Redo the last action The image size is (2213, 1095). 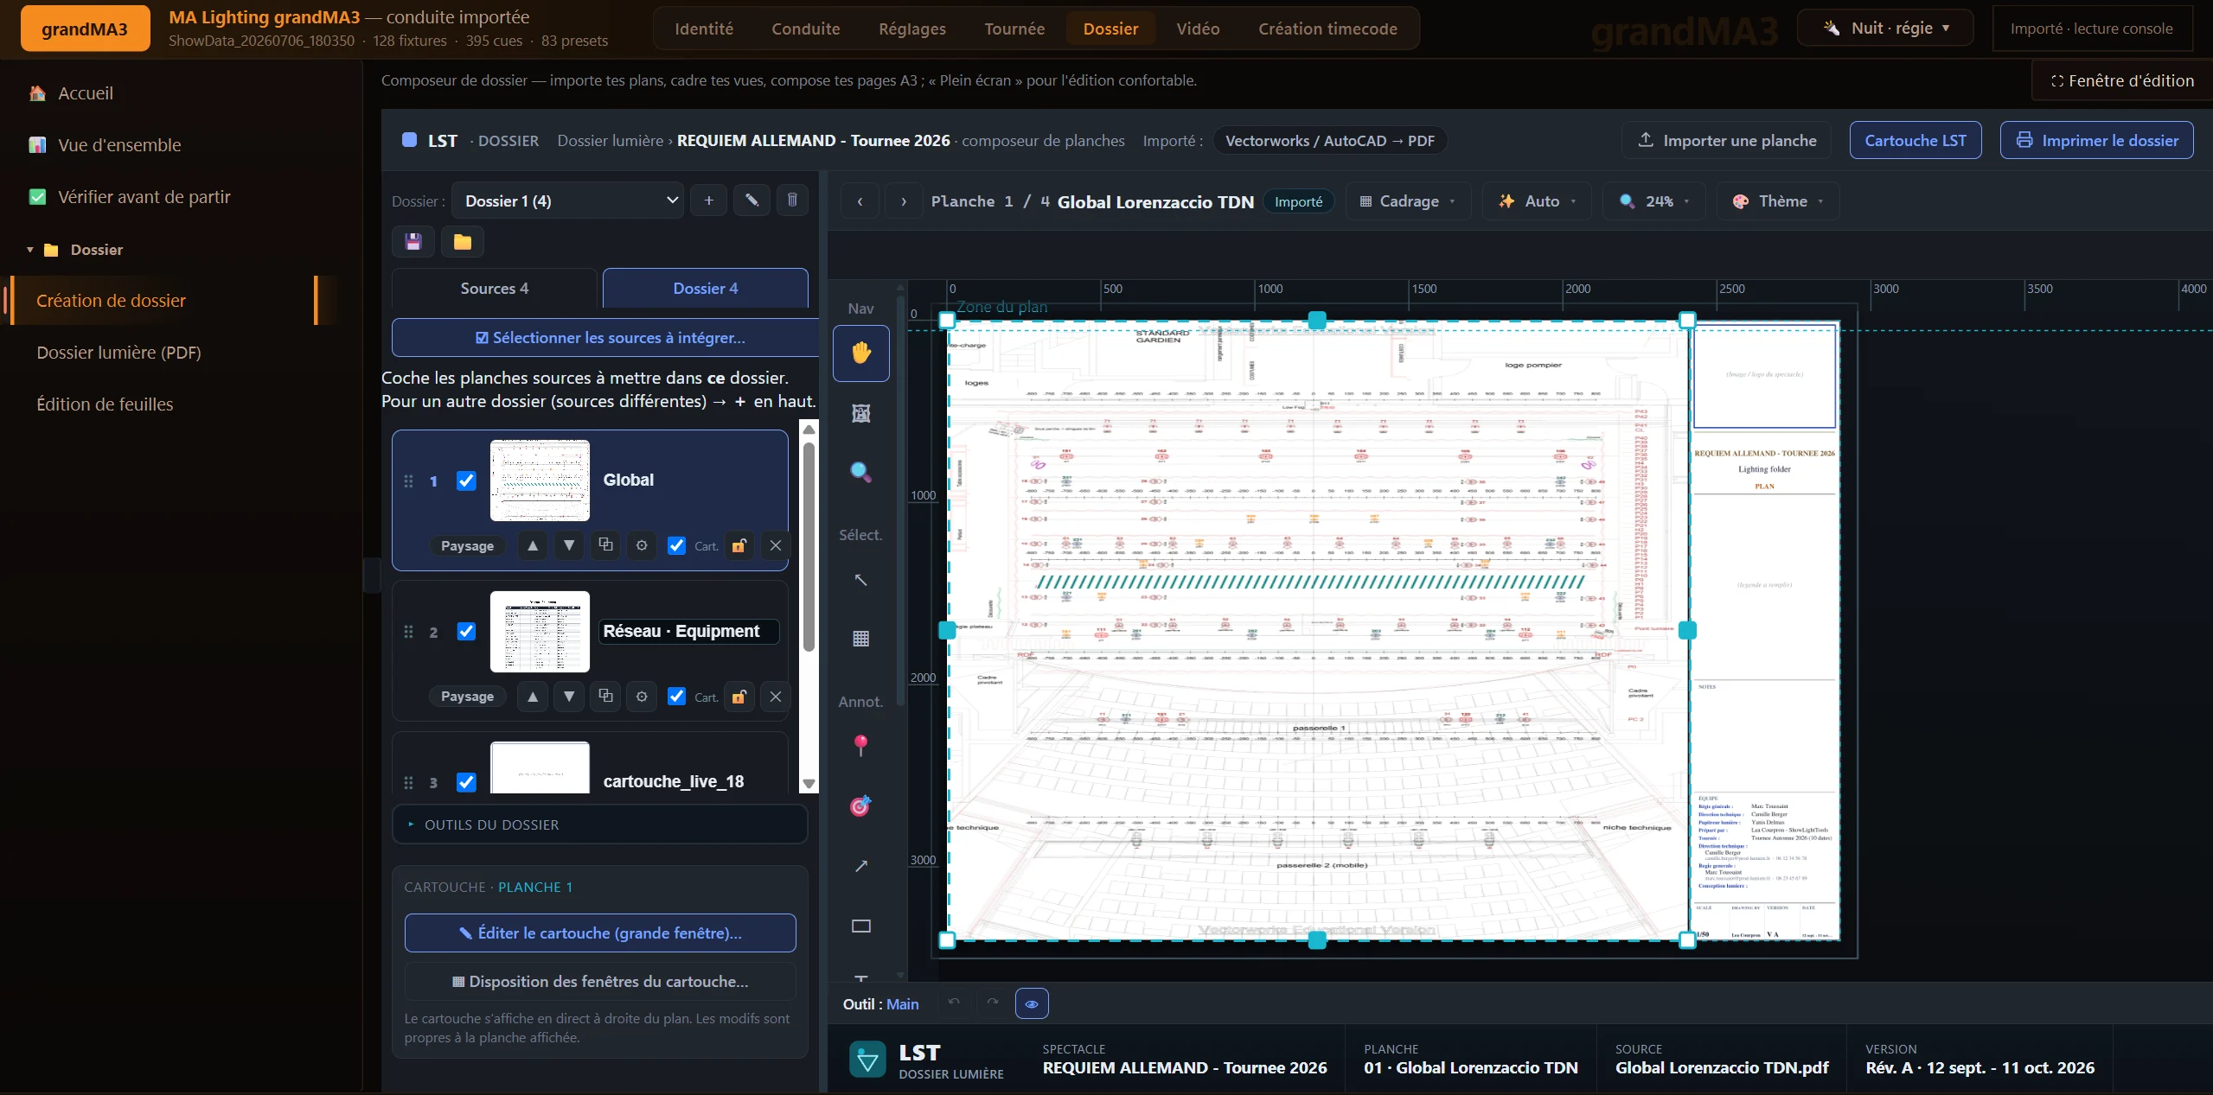(x=993, y=1003)
